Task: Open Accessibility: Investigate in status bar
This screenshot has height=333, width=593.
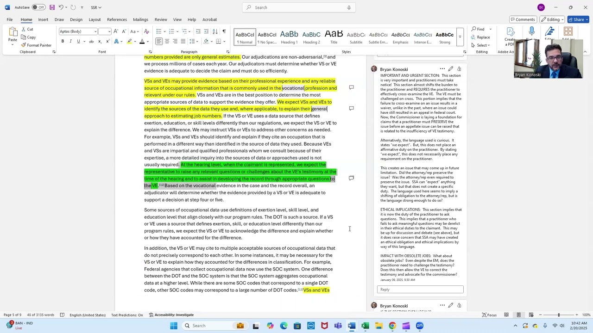Action: (171, 315)
